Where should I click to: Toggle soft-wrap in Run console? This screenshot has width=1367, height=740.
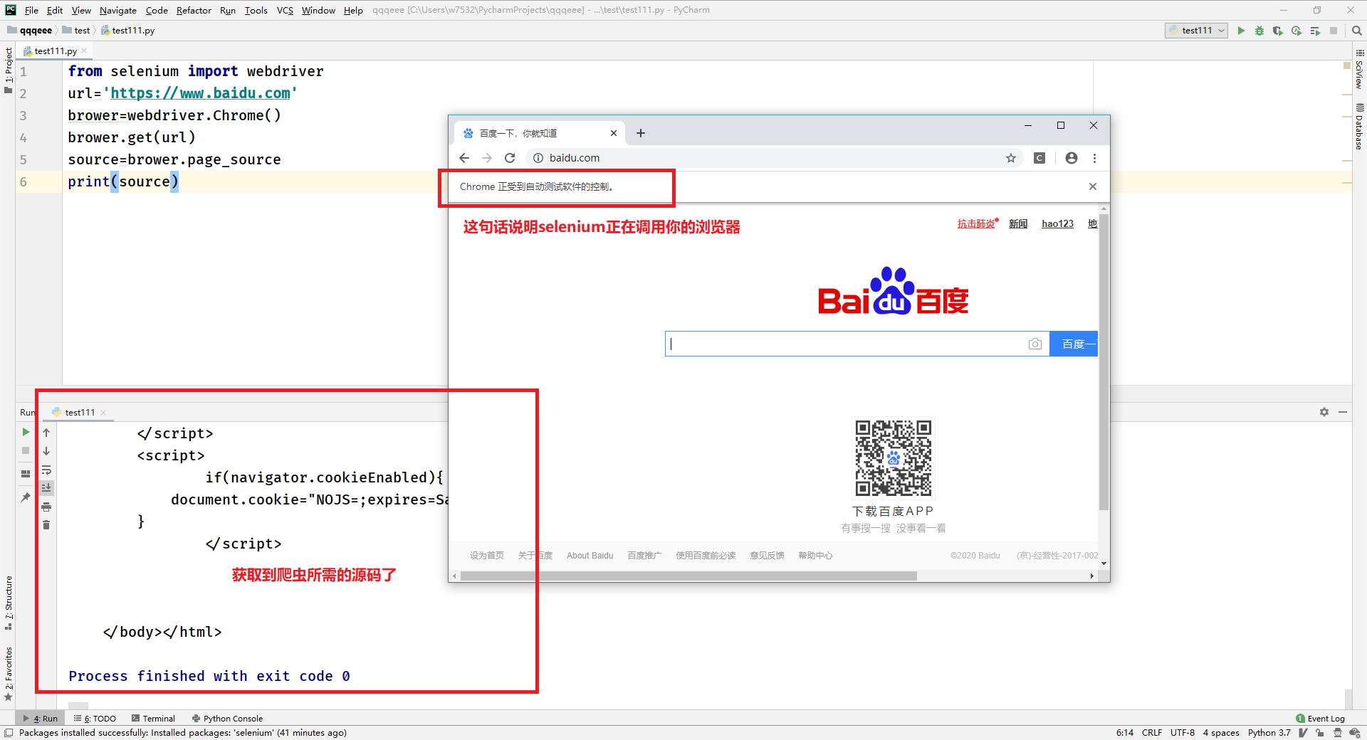point(46,470)
